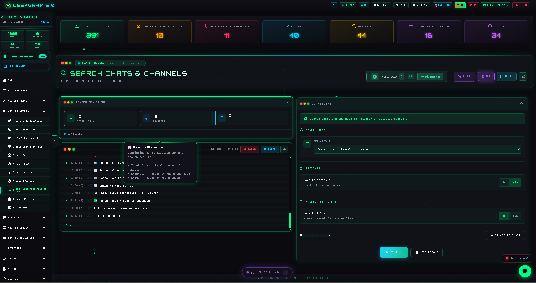
Task: Click the Warming Accounts thermometer icon
Action: 10,172
